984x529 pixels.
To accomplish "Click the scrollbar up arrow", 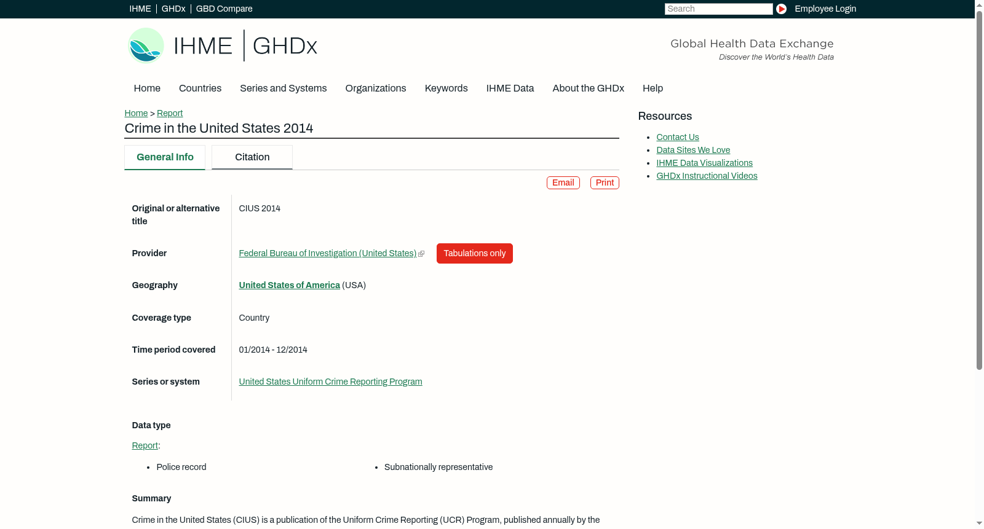I will pyautogui.click(x=979, y=4).
